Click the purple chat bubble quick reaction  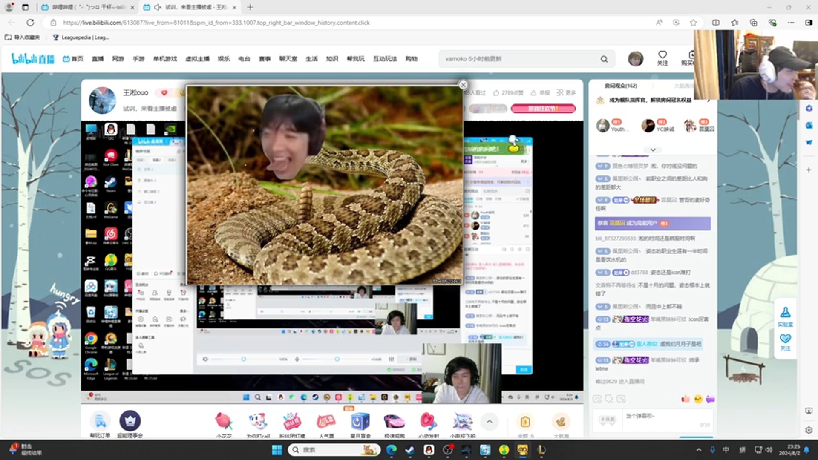click(x=710, y=399)
